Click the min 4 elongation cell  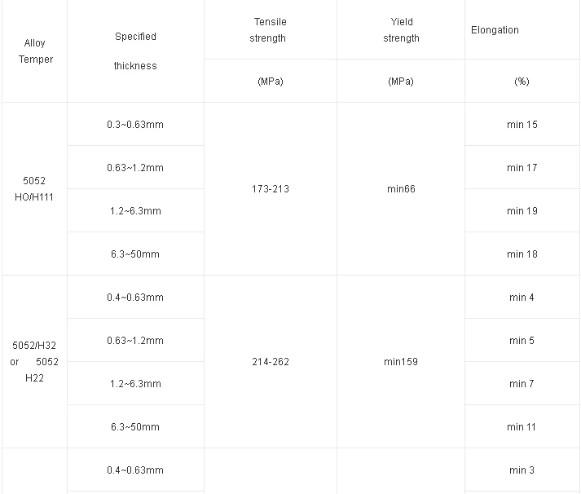coord(522,298)
